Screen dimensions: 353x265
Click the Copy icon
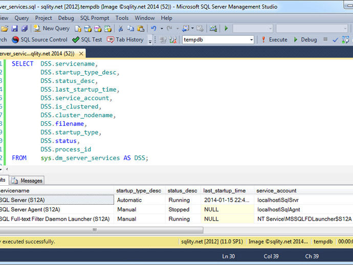pos(130,28)
